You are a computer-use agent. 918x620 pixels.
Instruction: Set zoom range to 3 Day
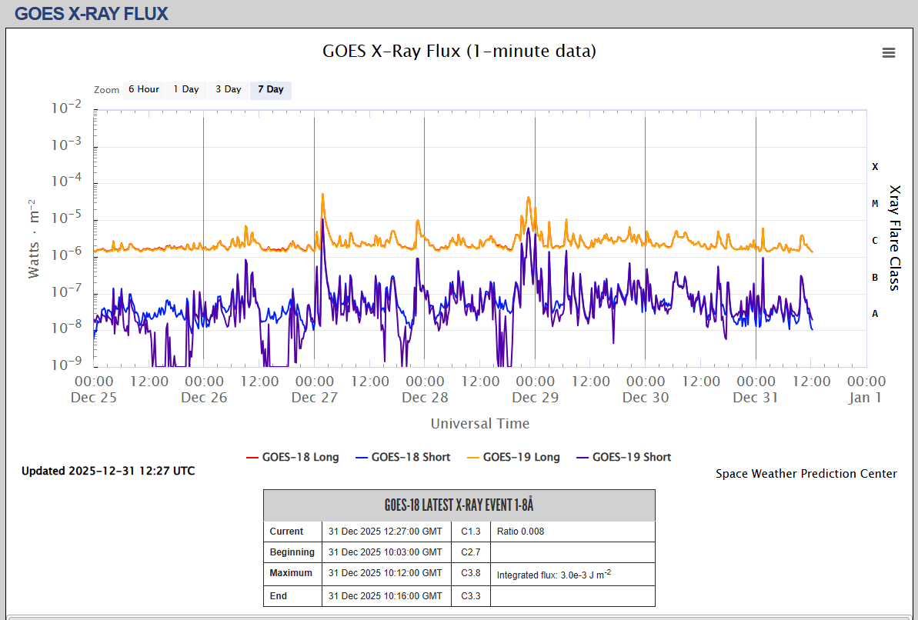point(228,89)
